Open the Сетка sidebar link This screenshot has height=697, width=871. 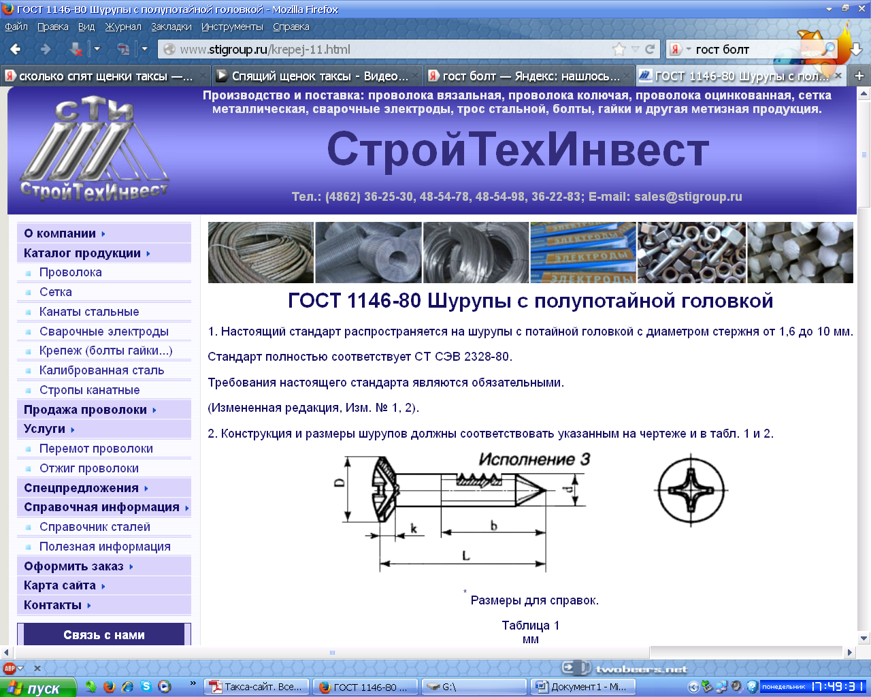(x=56, y=292)
